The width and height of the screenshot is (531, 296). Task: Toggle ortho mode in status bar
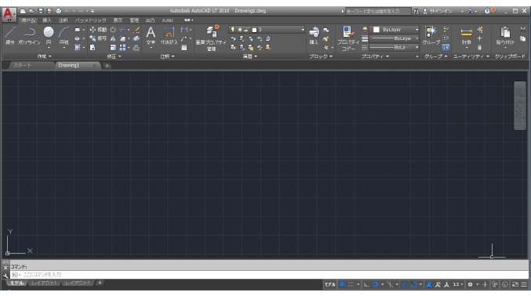pos(366,284)
